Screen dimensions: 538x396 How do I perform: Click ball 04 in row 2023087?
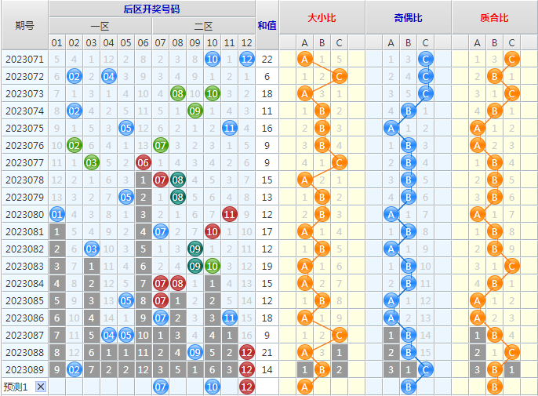[108, 336]
